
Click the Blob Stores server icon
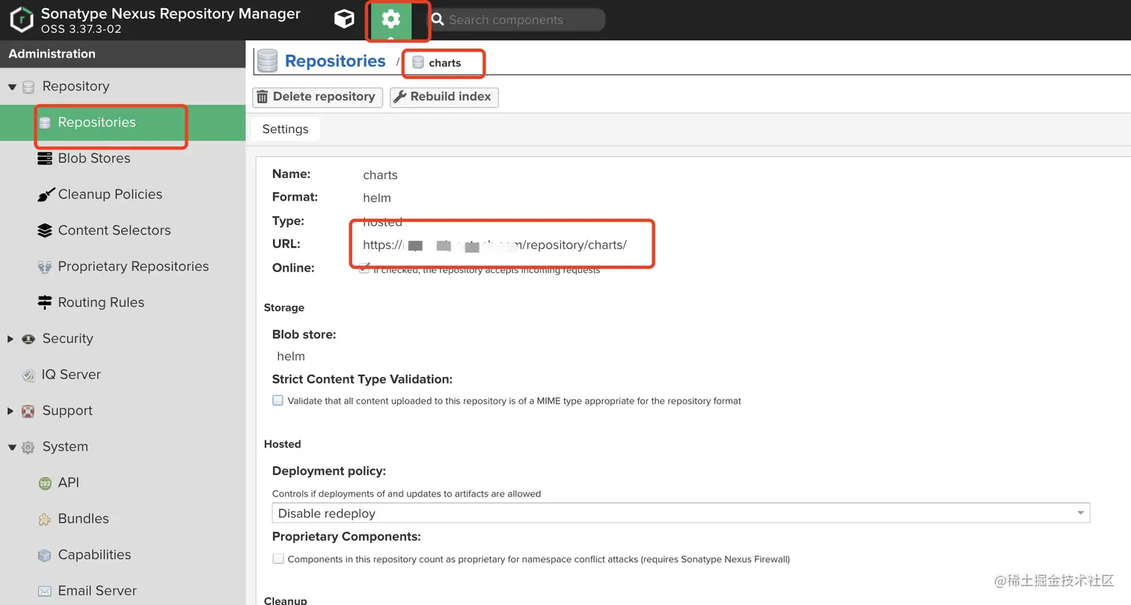point(45,159)
